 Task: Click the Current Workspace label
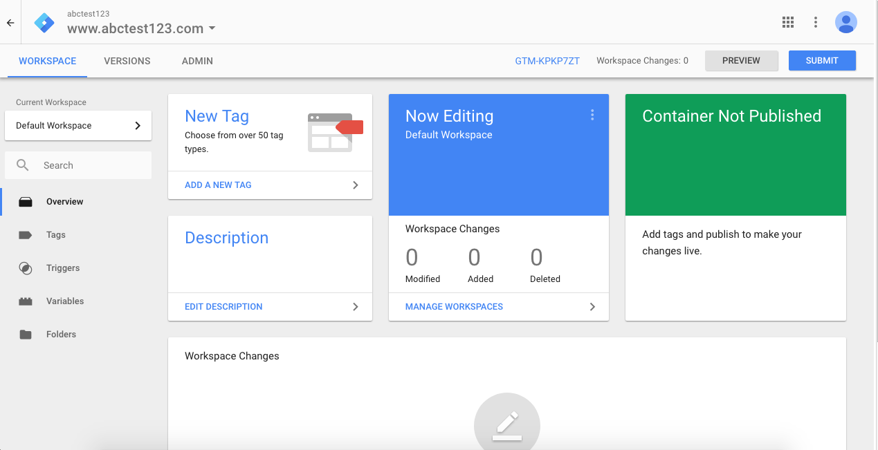tap(51, 102)
